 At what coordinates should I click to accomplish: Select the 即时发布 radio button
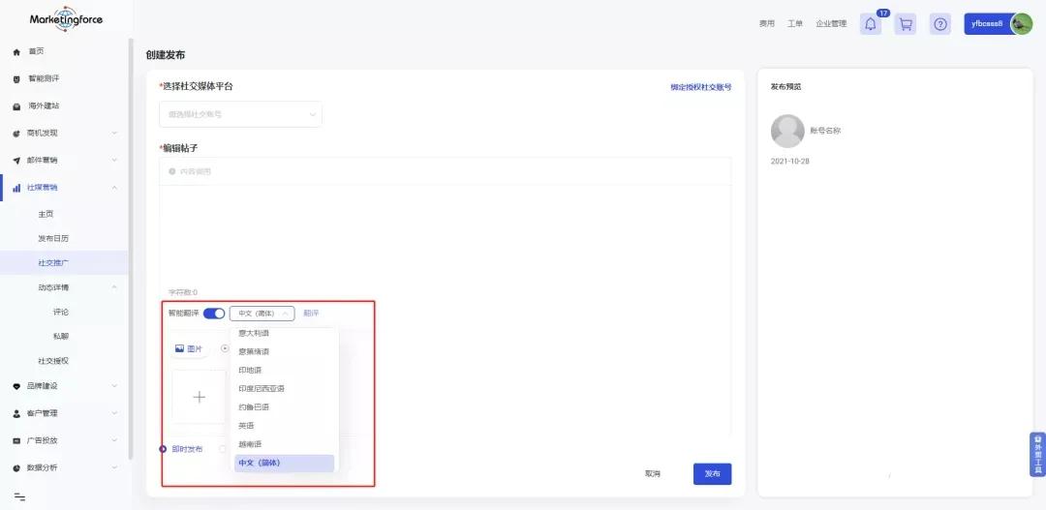[163, 449]
